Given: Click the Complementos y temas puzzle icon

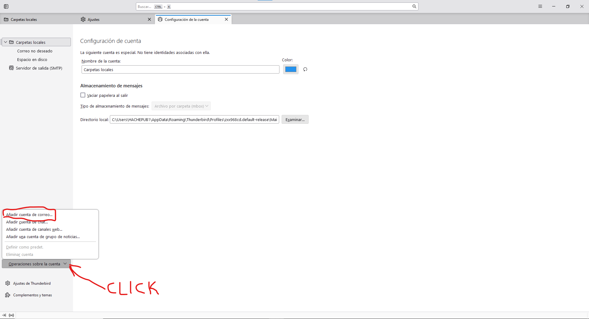Looking at the screenshot, I should 8,295.
